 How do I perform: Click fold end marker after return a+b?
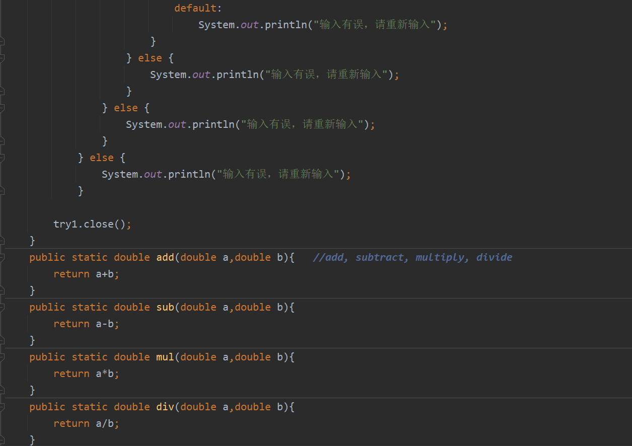pyautogui.click(x=2, y=290)
